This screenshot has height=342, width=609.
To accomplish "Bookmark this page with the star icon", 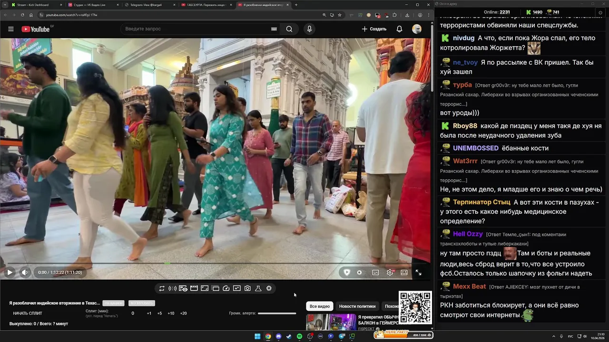I will 340,15.
